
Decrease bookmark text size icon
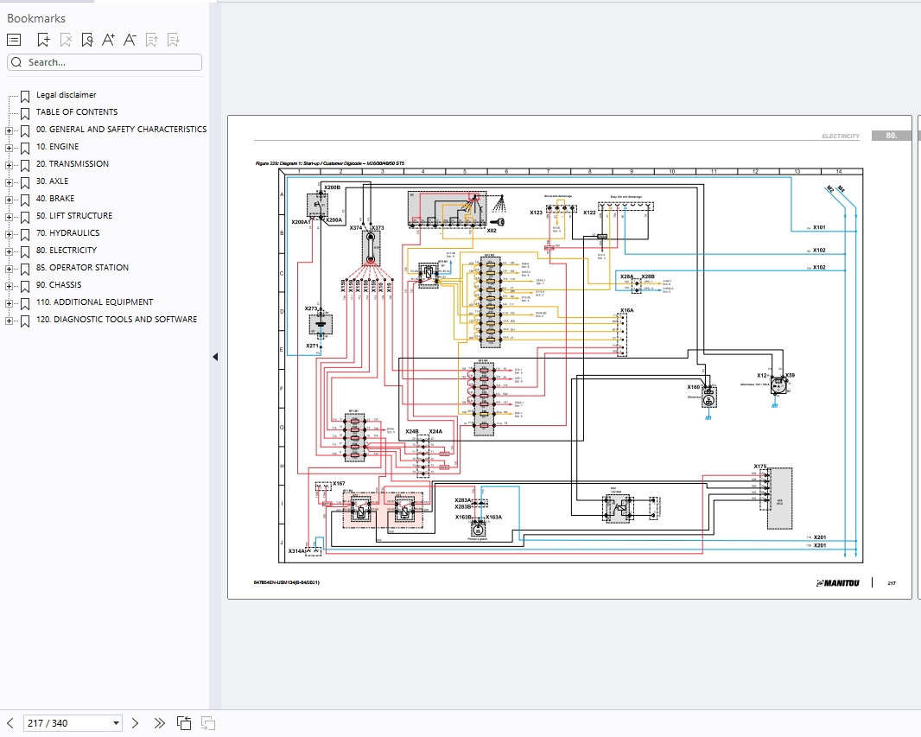(130, 40)
